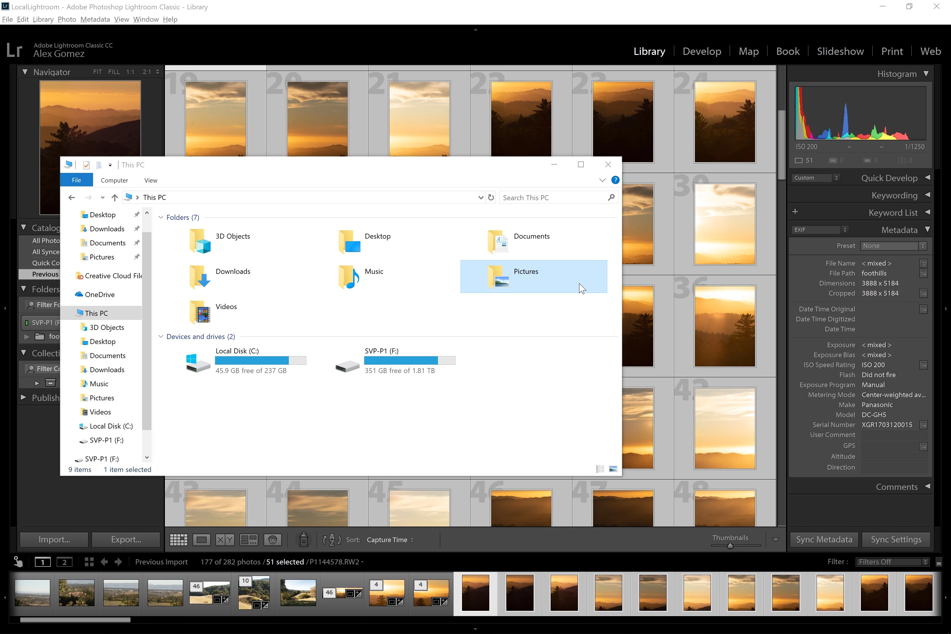Switch to Grid view icon
Image resolution: width=951 pixels, height=634 pixels.
point(178,539)
